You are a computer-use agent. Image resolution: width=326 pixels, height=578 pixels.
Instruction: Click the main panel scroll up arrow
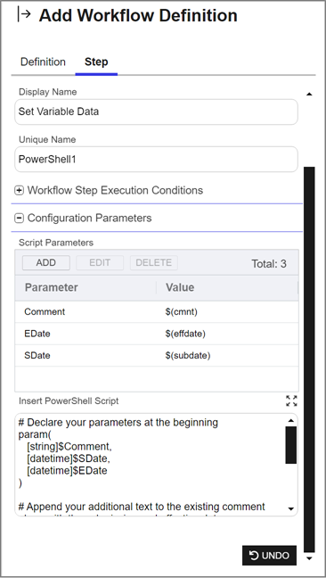point(309,95)
